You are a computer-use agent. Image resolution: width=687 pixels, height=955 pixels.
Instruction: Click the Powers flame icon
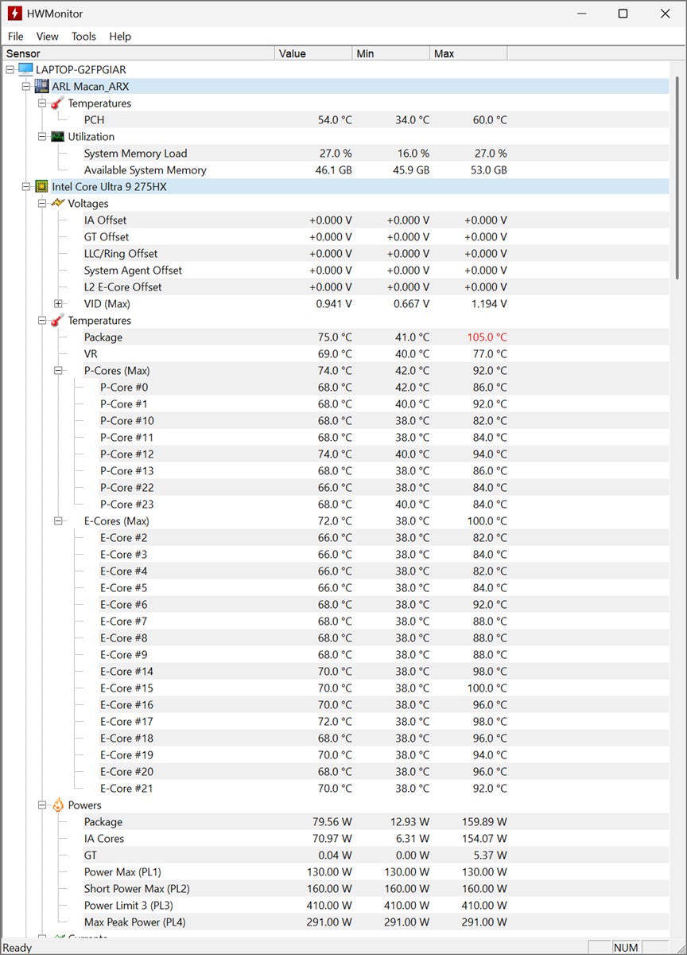tap(57, 805)
